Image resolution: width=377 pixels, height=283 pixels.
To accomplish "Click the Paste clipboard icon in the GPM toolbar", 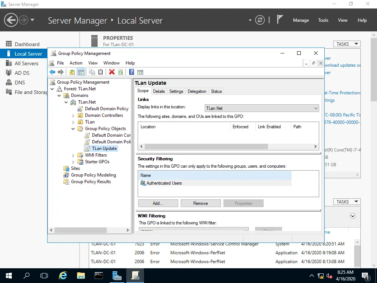I will click(101, 72).
